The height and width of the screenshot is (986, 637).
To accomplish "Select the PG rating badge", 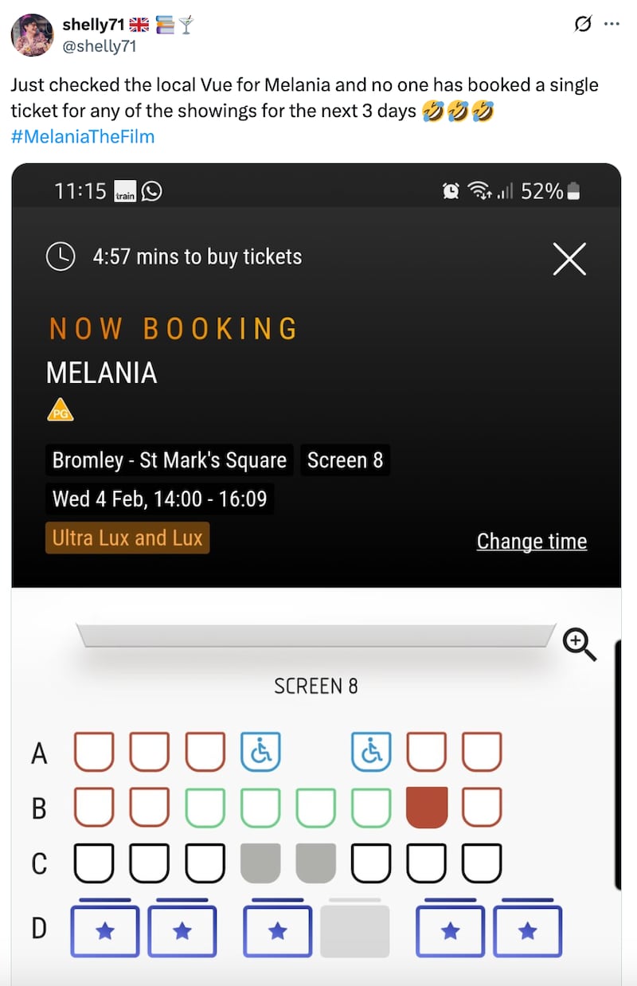I will 60,409.
